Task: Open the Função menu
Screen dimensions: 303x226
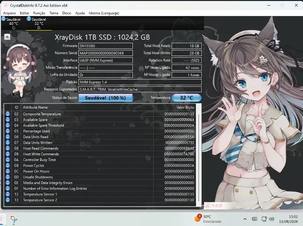Action: (x=39, y=13)
